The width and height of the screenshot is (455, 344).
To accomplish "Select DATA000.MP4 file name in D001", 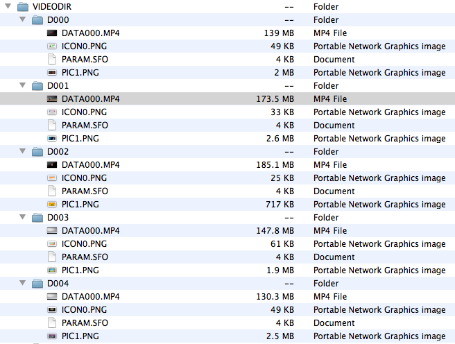I will point(91,99).
